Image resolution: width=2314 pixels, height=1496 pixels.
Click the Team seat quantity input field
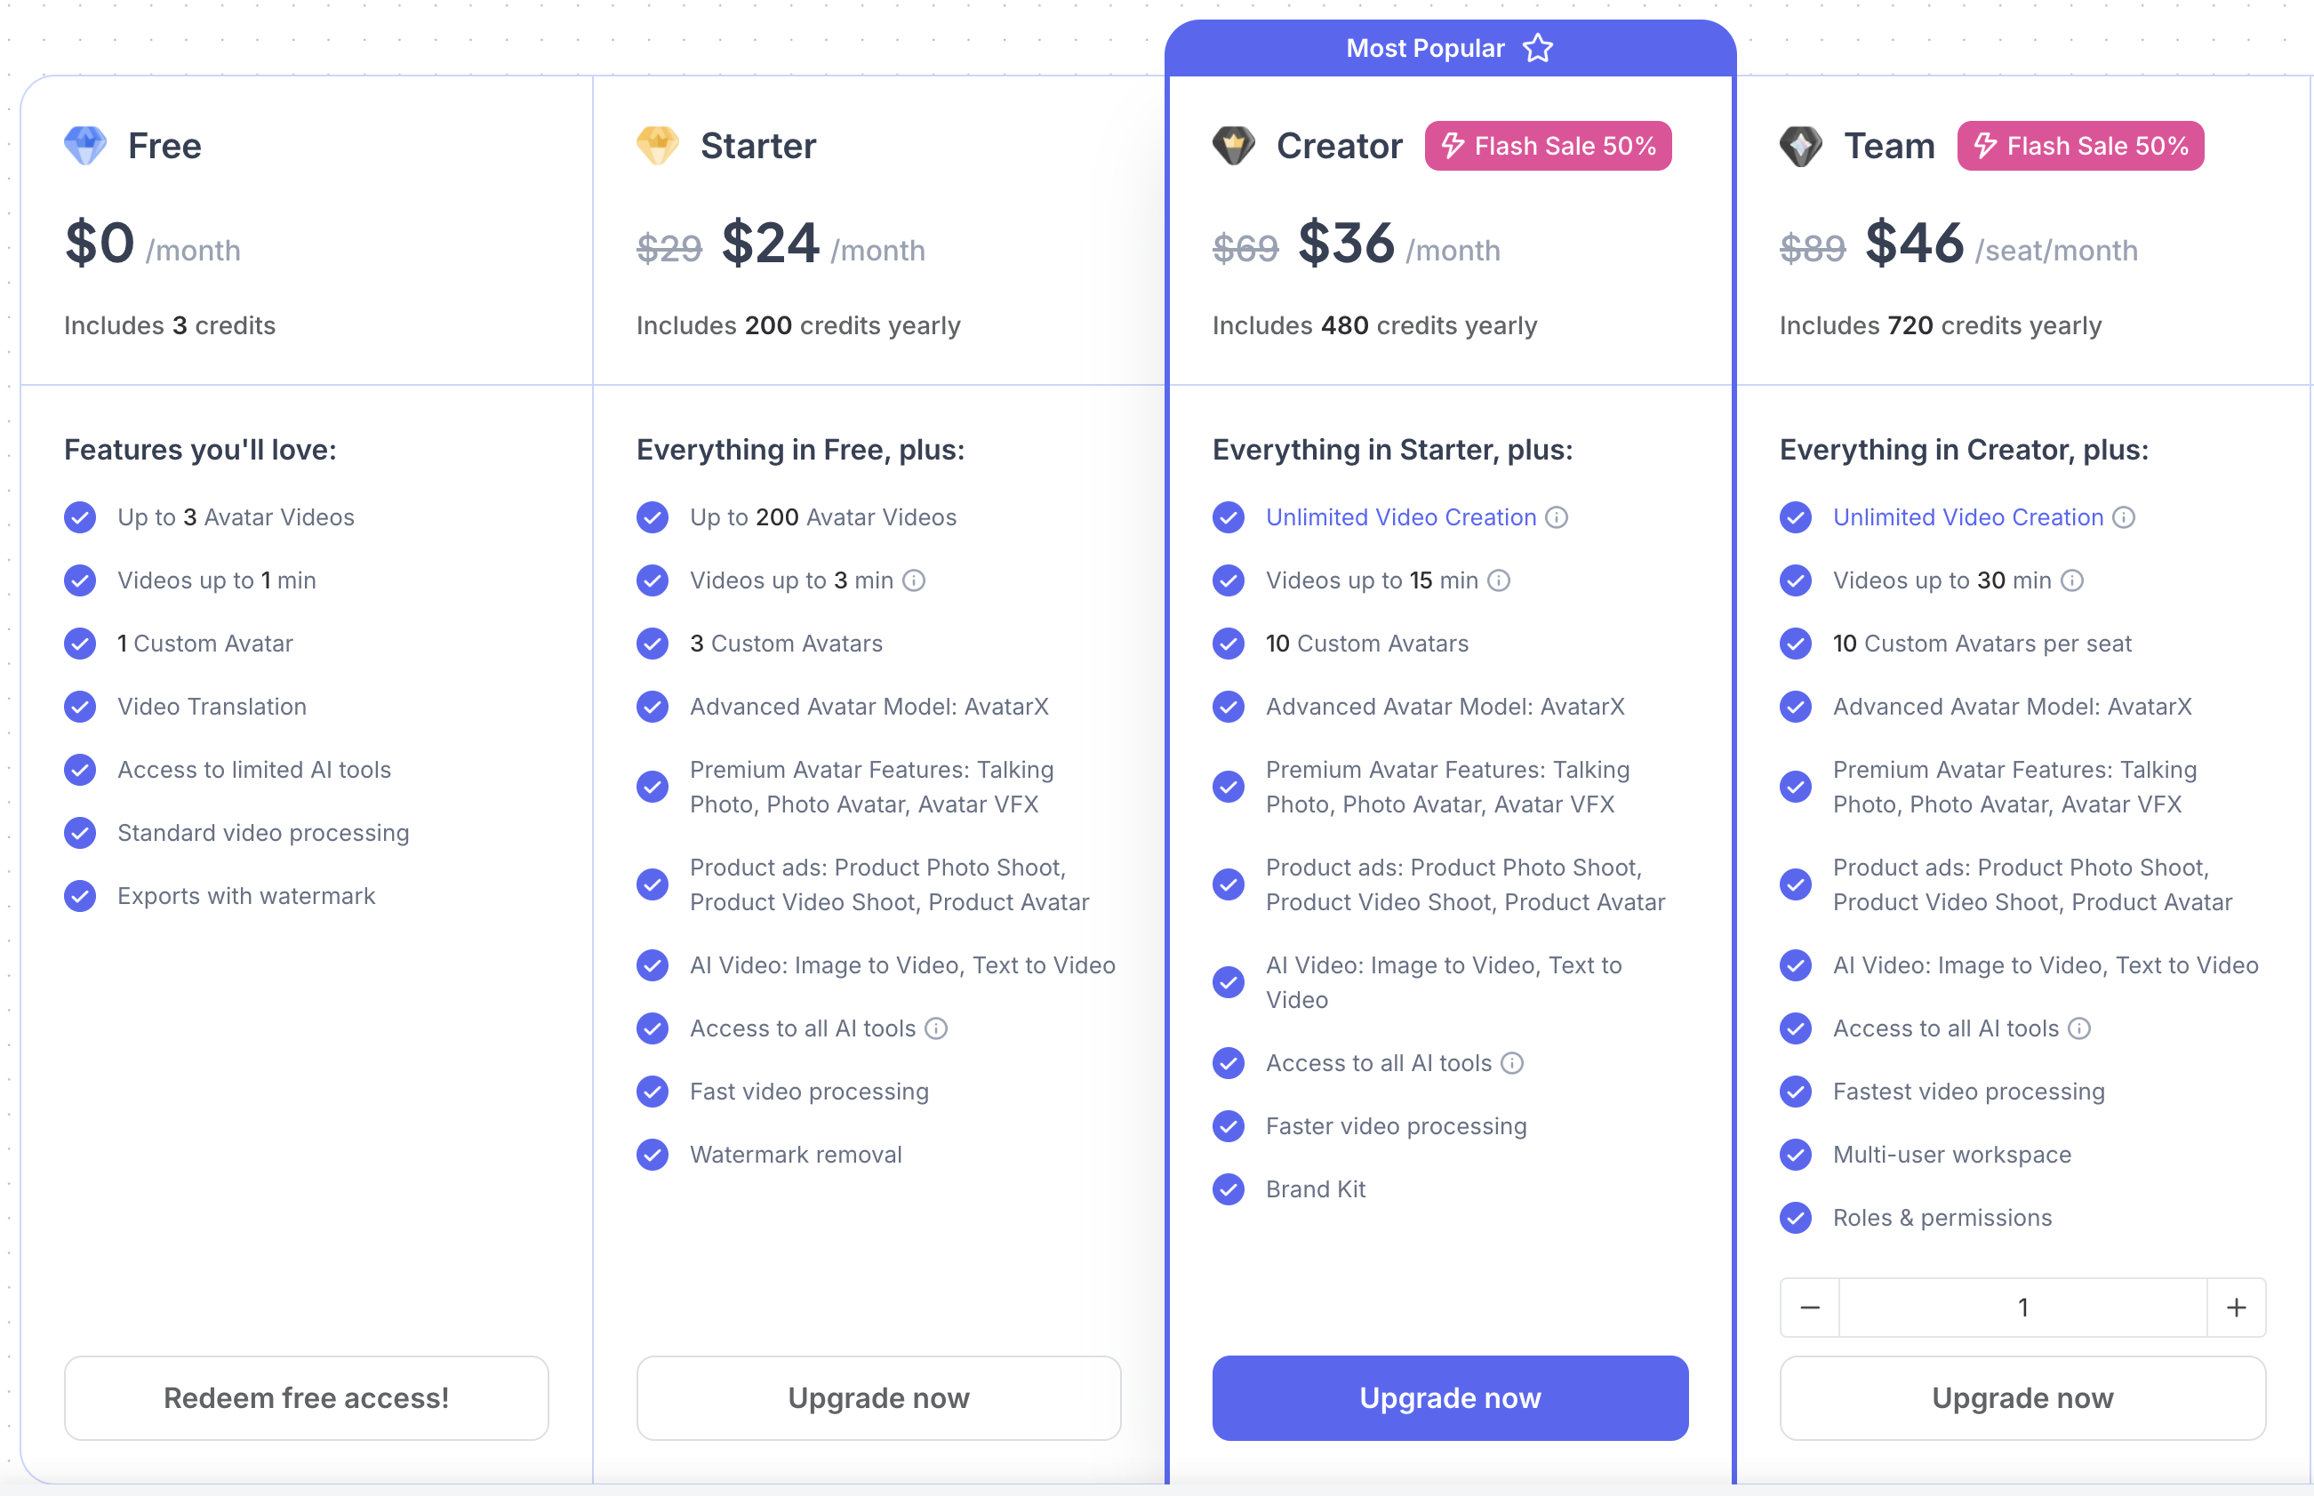[2022, 1308]
